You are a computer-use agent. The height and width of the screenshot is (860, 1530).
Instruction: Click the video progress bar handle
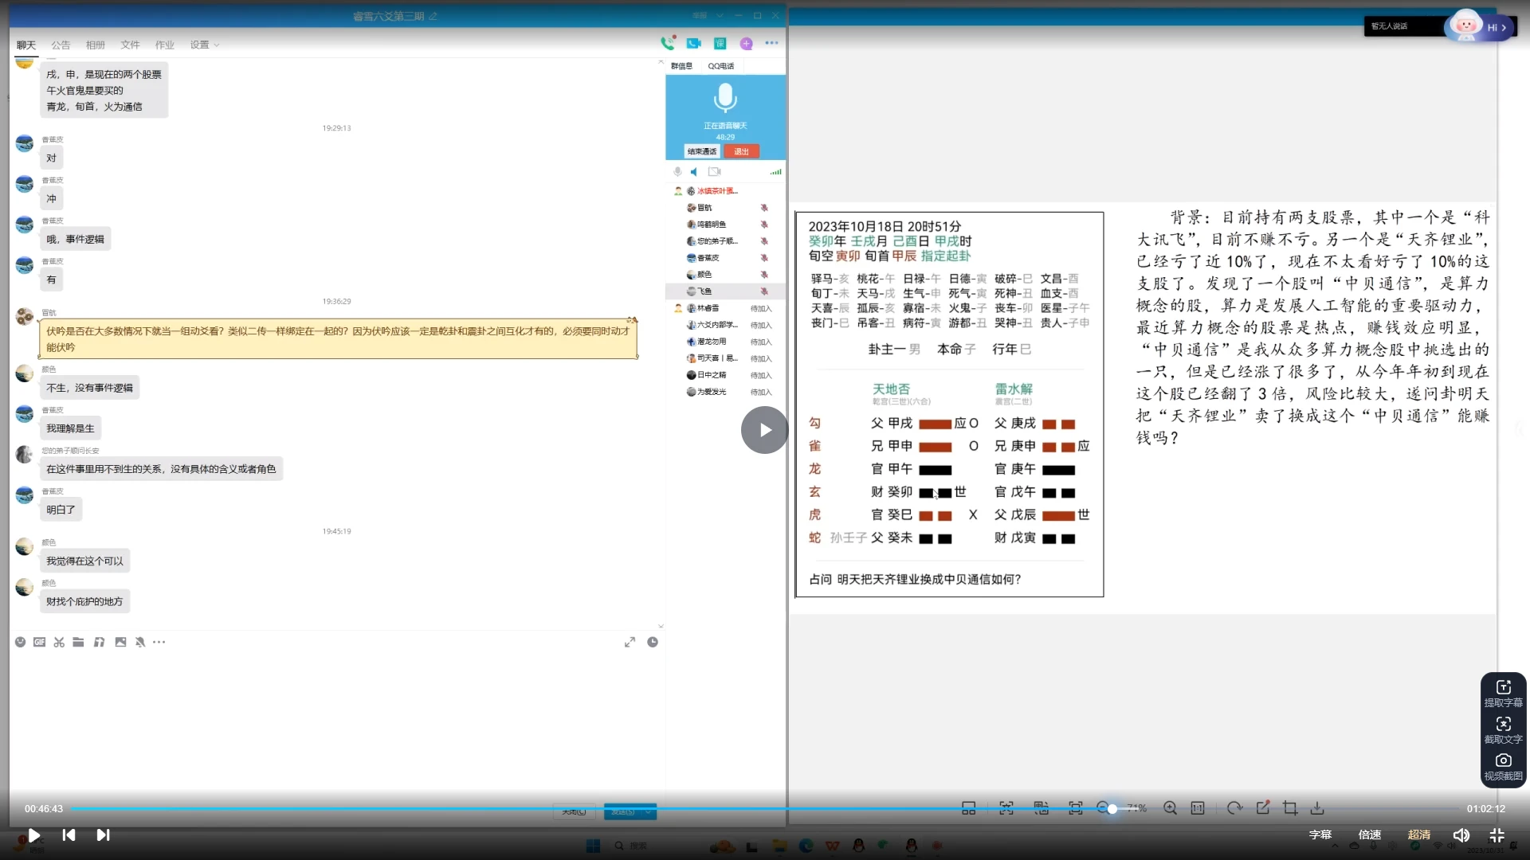(x=1112, y=808)
